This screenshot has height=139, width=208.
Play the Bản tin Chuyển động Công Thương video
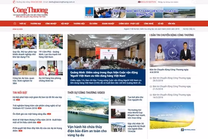[x=173, y=53]
